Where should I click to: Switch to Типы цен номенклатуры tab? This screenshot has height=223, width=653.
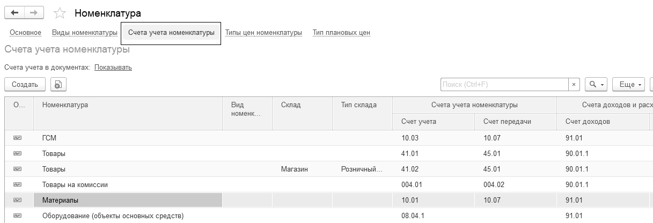pos(263,33)
